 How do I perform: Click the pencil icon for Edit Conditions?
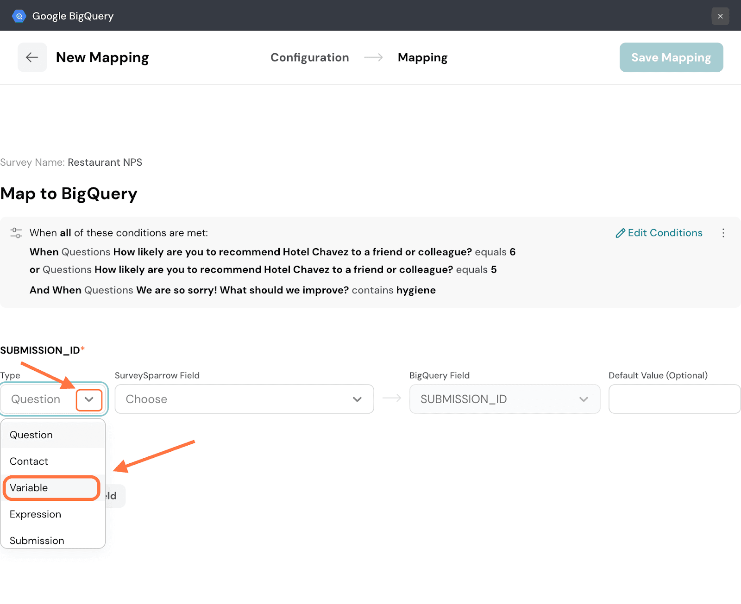tap(620, 233)
